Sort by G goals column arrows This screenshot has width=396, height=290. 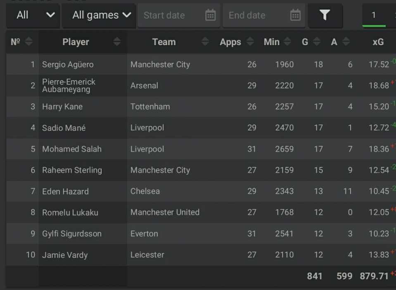(x=317, y=42)
